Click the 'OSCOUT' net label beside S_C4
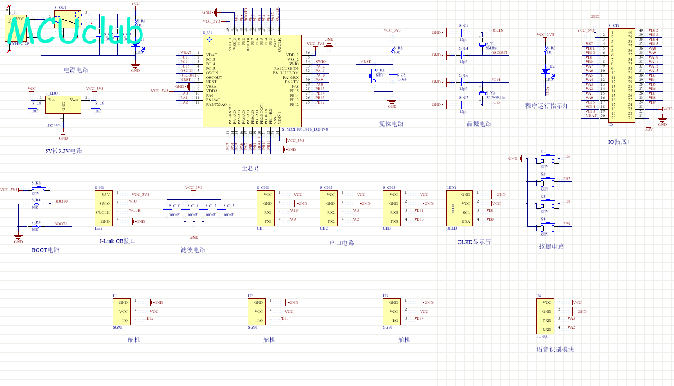Screen dimensions: 674x386 pos(499,53)
